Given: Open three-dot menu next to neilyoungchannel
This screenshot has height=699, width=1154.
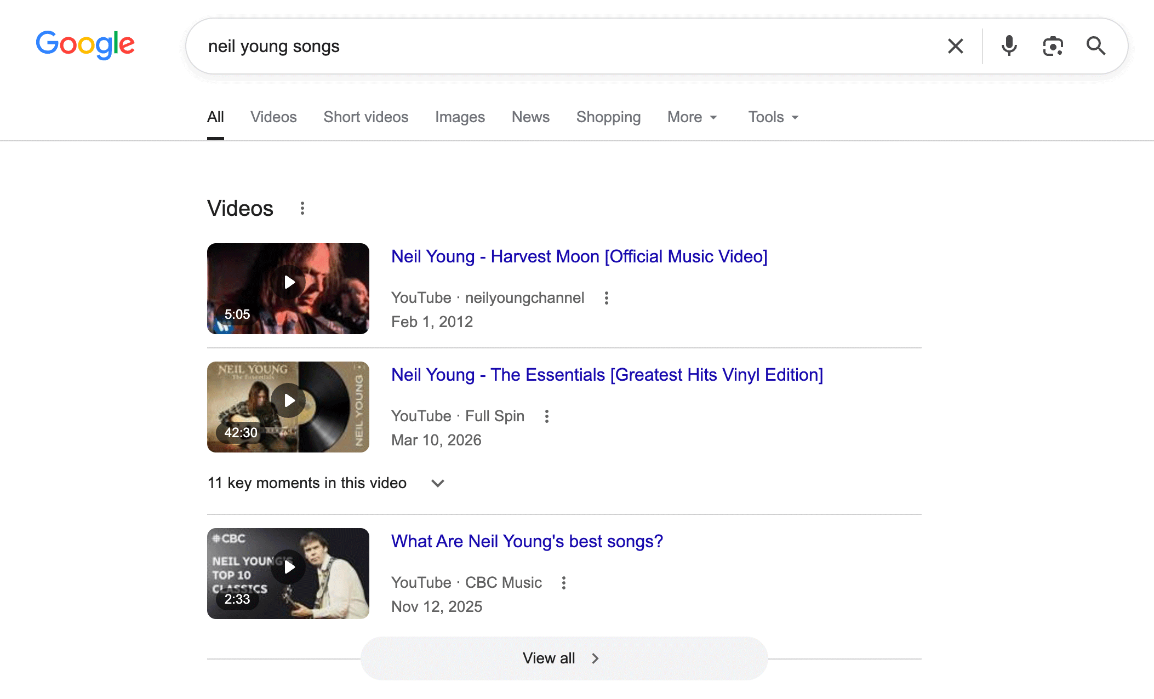Looking at the screenshot, I should (606, 298).
